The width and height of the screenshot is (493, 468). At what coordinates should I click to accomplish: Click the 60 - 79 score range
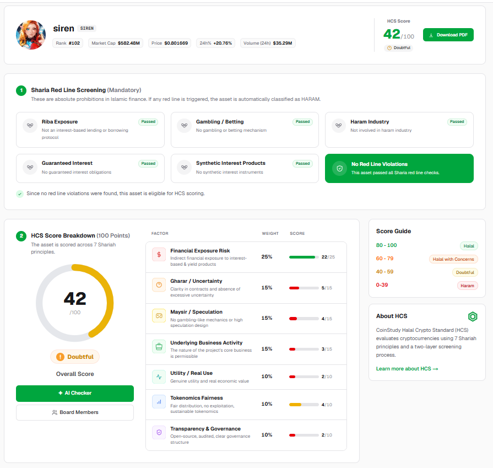[x=384, y=259]
